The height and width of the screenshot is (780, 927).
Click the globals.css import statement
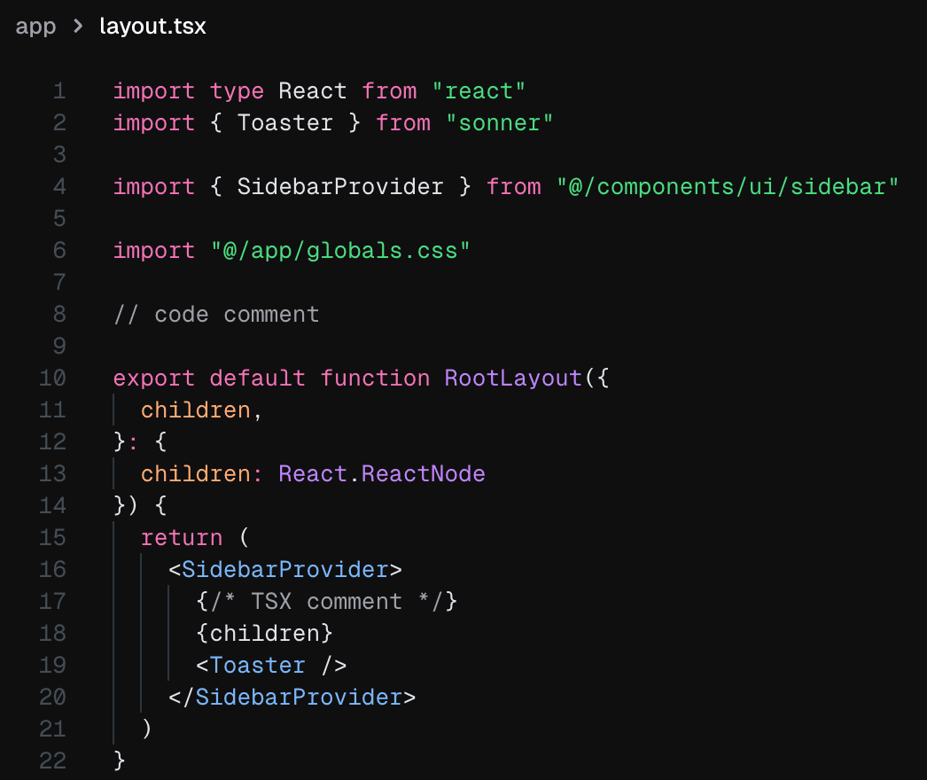291,250
